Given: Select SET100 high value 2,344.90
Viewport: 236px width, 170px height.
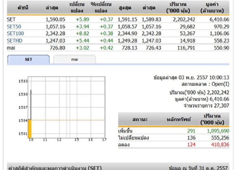Looking at the screenshot, I should tap(128, 34).
